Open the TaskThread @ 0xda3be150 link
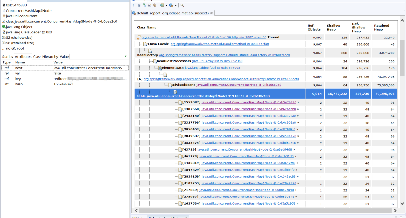The image size is (406, 218). (x=204, y=37)
